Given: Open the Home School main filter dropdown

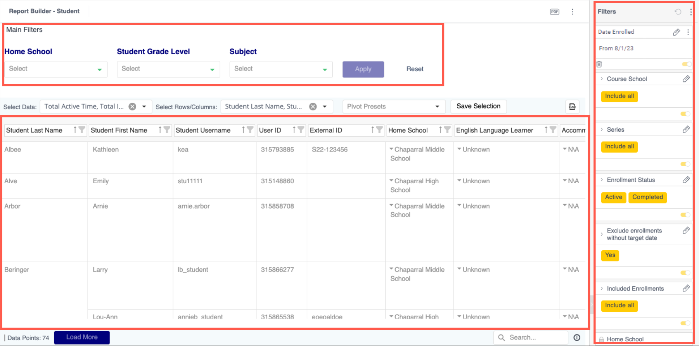Looking at the screenshot, I should [x=56, y=69].
